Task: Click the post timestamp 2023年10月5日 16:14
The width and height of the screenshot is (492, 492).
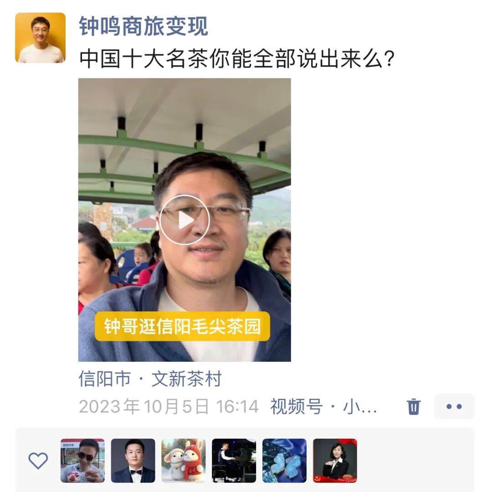Action: click(169, 406)
